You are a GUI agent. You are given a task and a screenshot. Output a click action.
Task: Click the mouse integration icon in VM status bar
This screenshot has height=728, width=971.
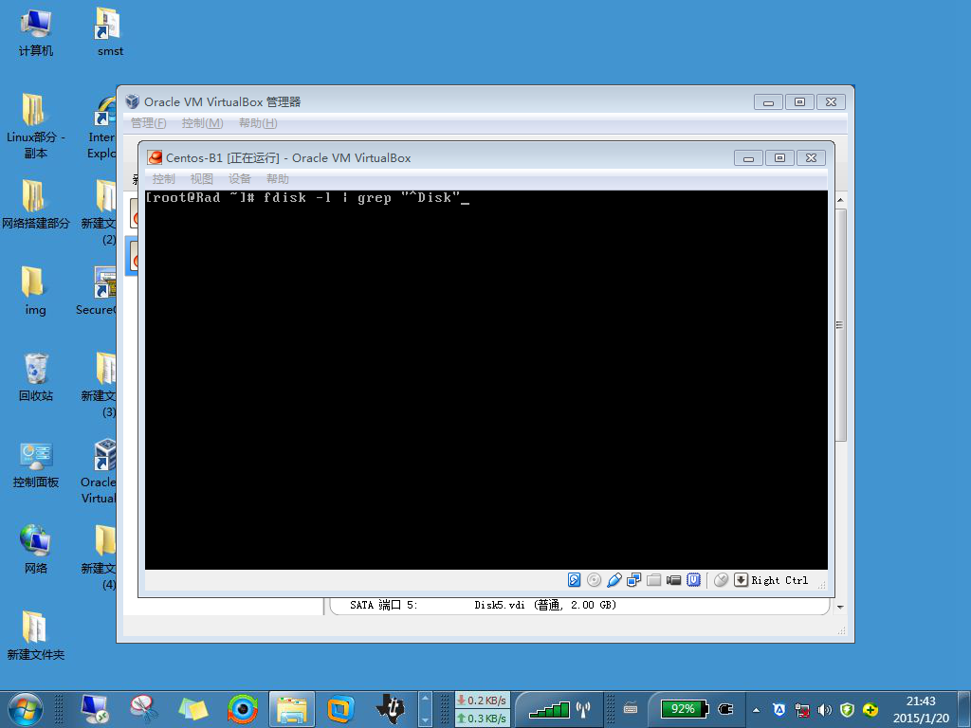(721, 580)
